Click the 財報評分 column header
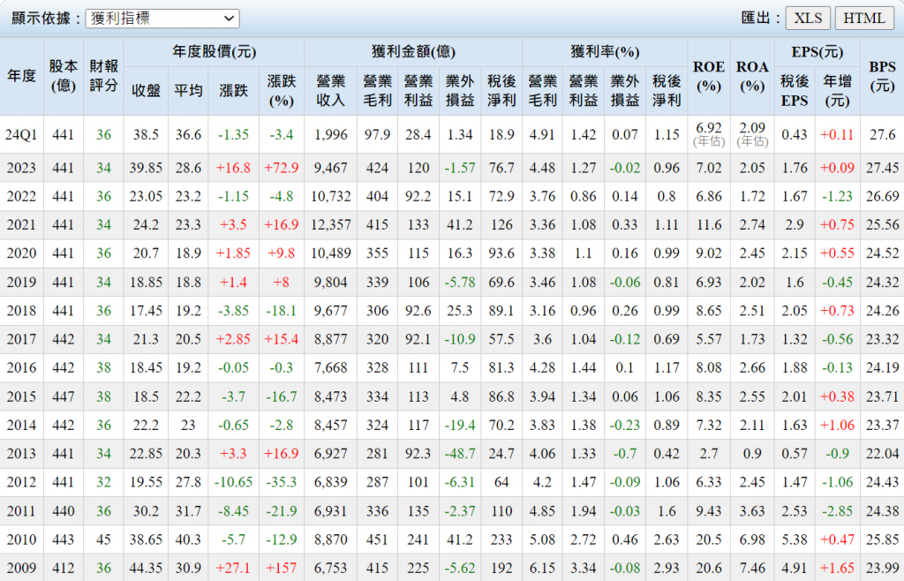Viewport: 904px width, 581px height. click(104, 76)
